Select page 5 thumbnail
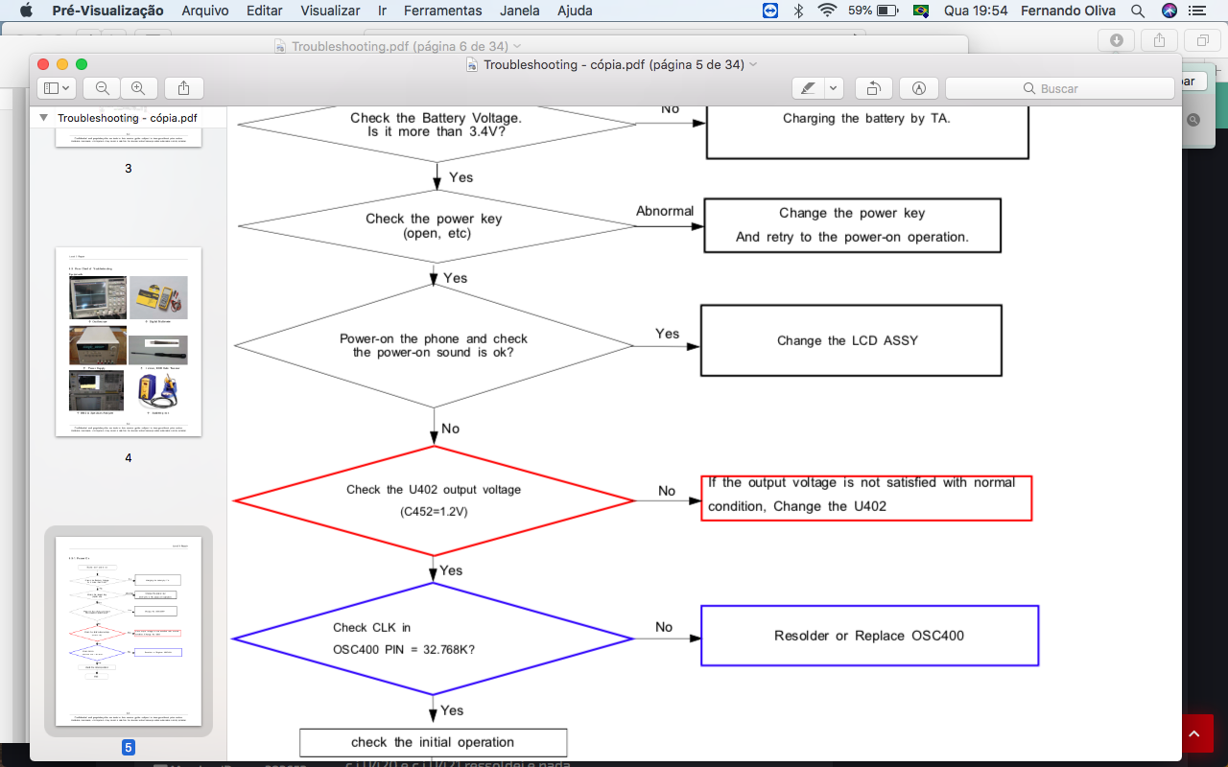 point(129,631)
